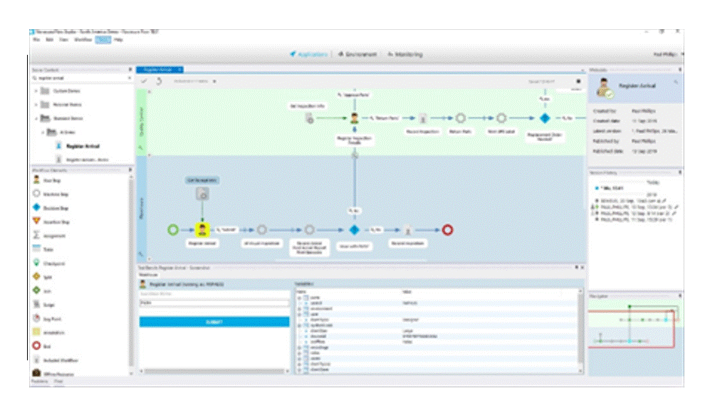Click the 'Submit' transition label after Register Arrival
The height and width of the screenshot is (418, 715).
pyautogui.click(x=226, y=230)
